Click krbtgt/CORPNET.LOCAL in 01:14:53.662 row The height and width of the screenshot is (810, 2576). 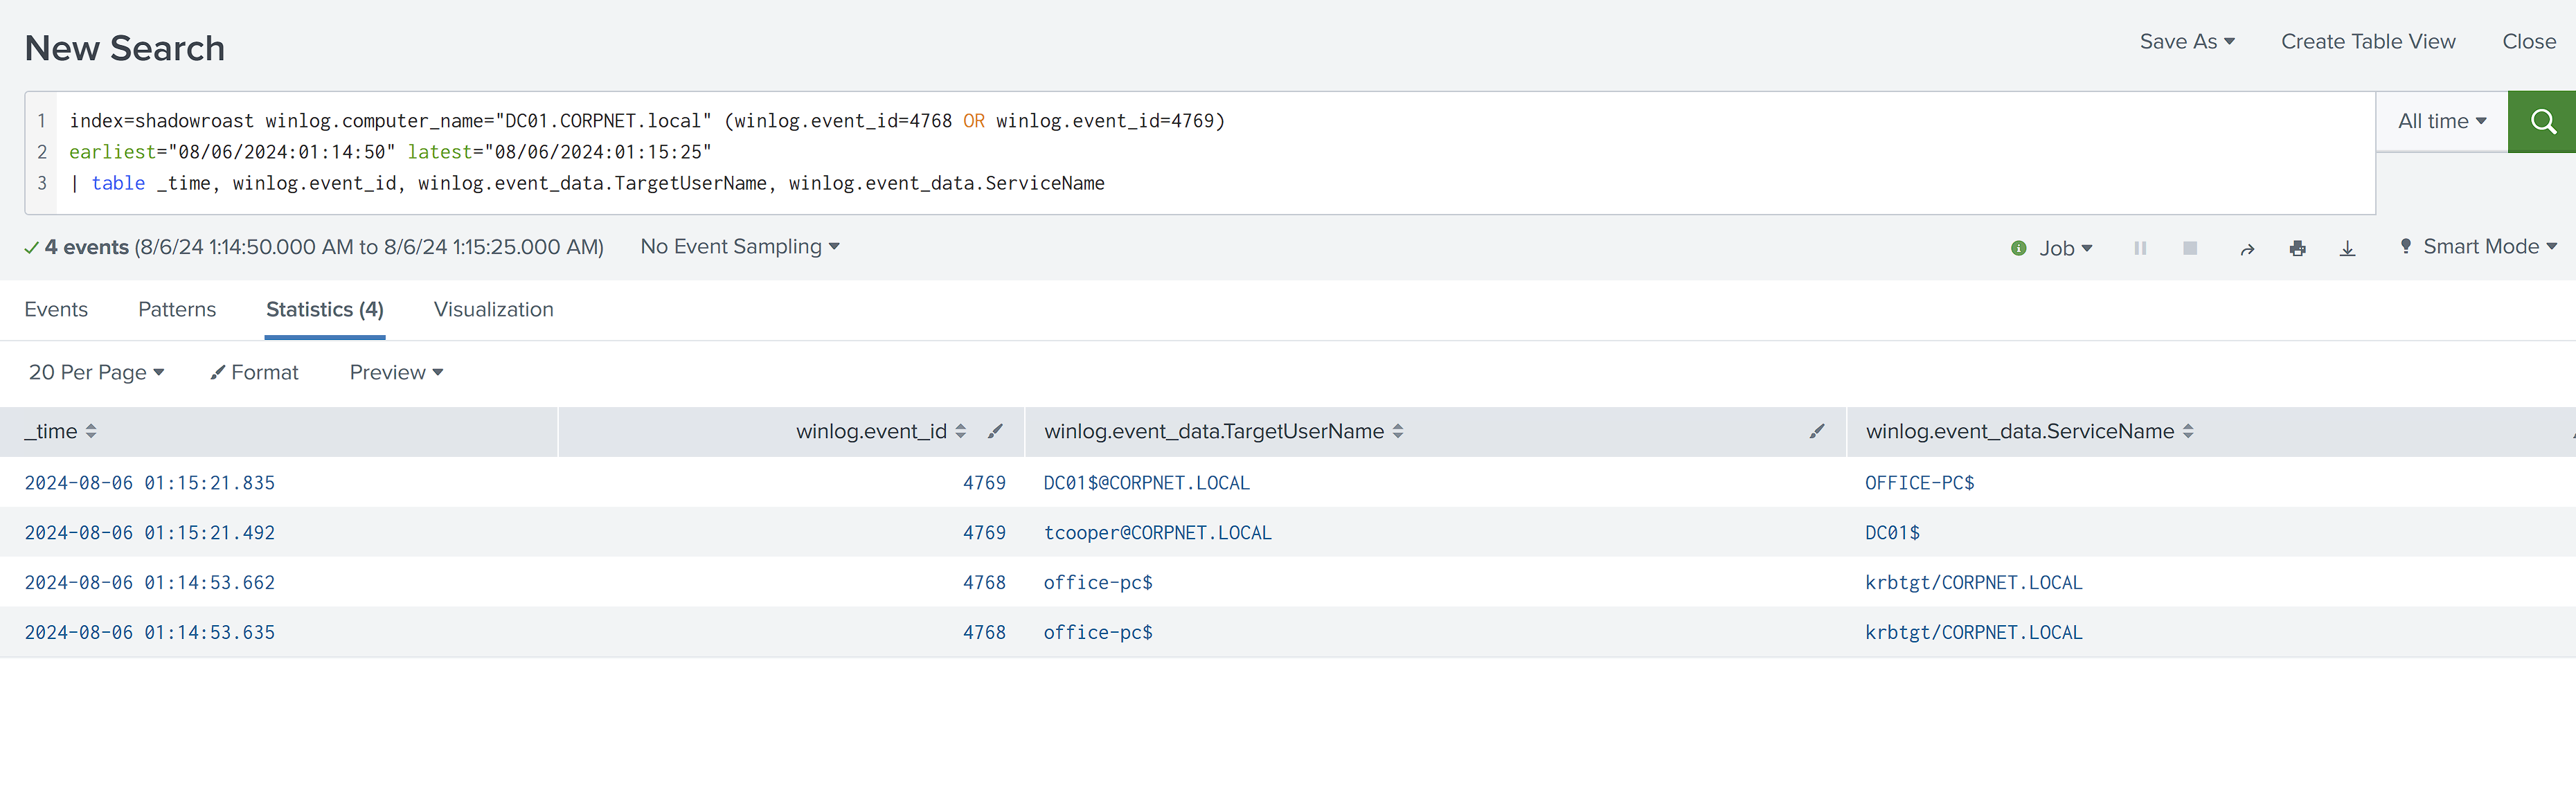(x=1974, y=583)
